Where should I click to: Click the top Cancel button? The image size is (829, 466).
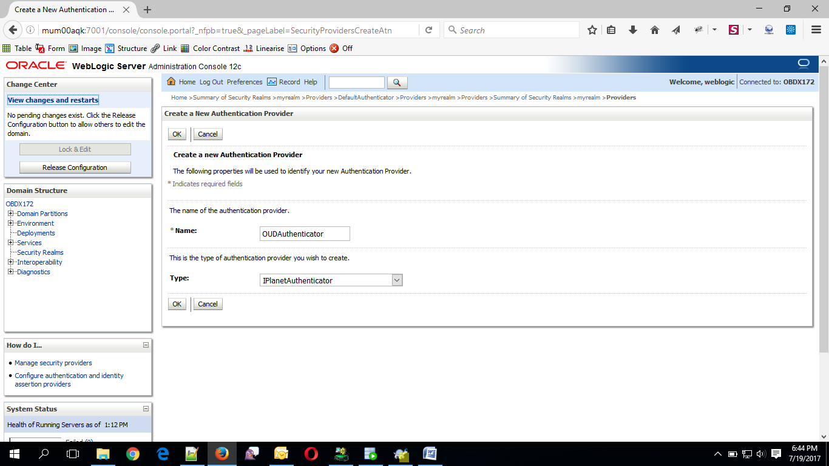(x=208, y=134)
